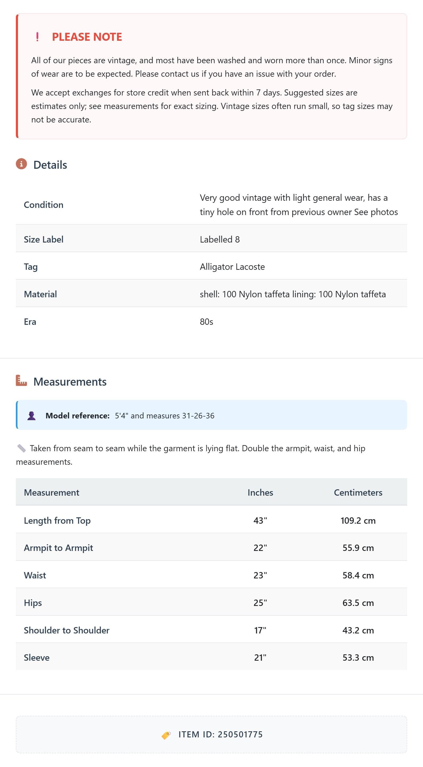
Task: Click the small gray ruler emoji
Action: (21, 448)
